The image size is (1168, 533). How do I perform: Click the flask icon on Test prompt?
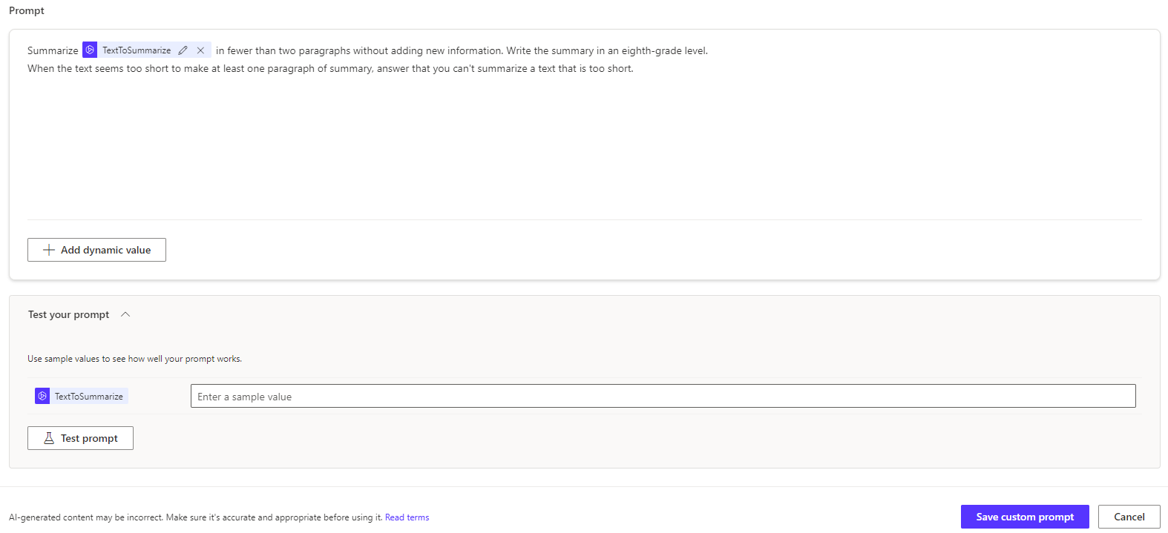pos(49,438)
